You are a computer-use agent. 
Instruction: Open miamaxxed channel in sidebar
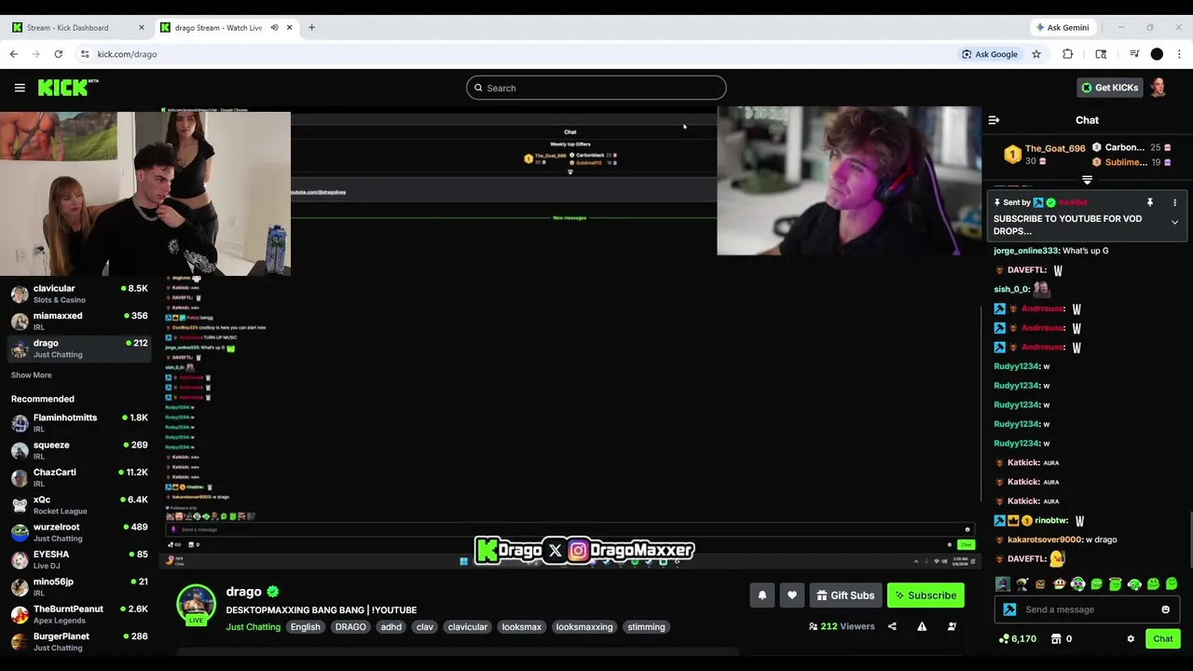(x=79, y=321)
